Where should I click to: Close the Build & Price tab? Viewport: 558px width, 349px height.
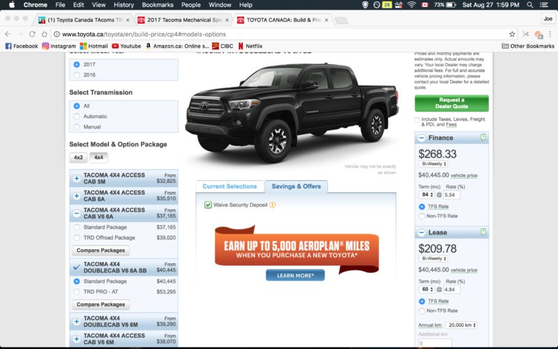point(326,20)
